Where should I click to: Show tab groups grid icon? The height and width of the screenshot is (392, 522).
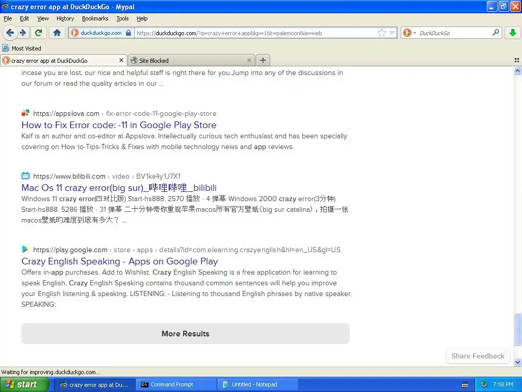(517, 60)
